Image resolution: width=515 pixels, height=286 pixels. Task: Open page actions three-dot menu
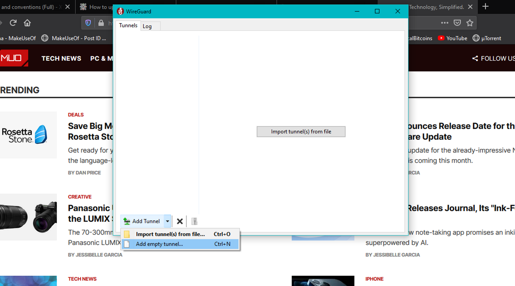pos(445,23)
